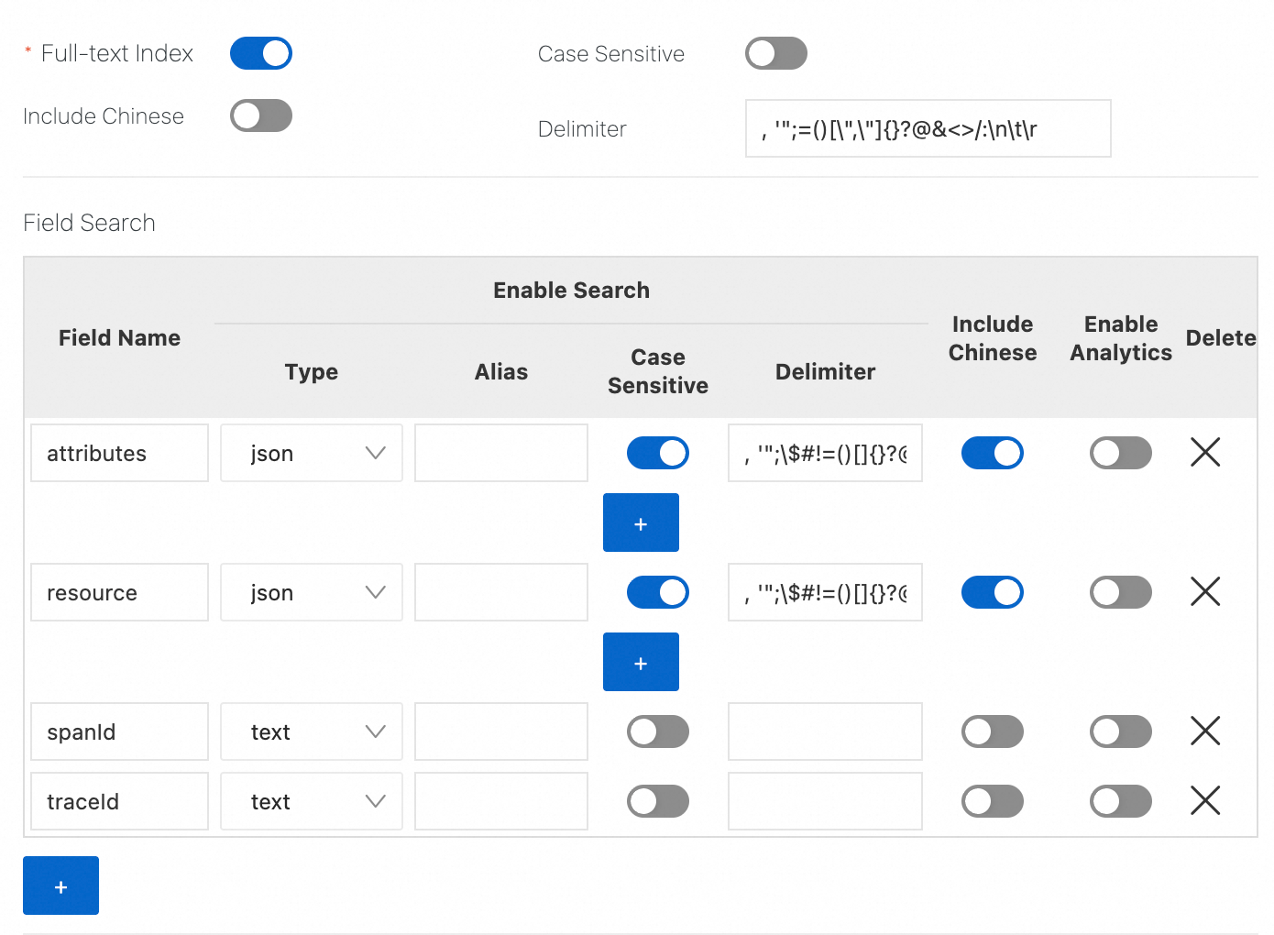Turn on top Include Chinese switch
This screenshot has width=1274, height=935.
click(x=261, y=115)
